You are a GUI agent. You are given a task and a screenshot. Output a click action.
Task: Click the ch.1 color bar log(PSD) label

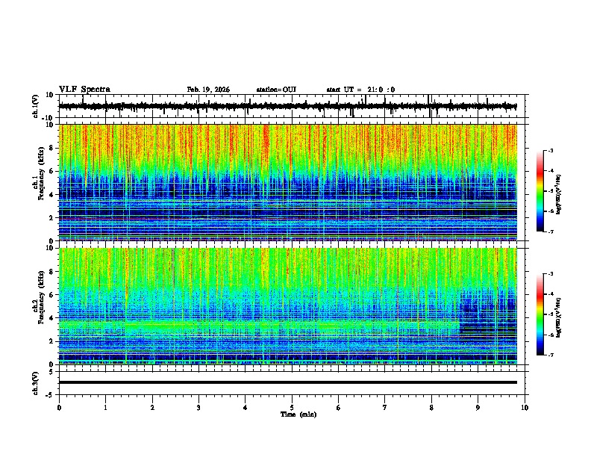pyautogui.click(x=559, y=194)
